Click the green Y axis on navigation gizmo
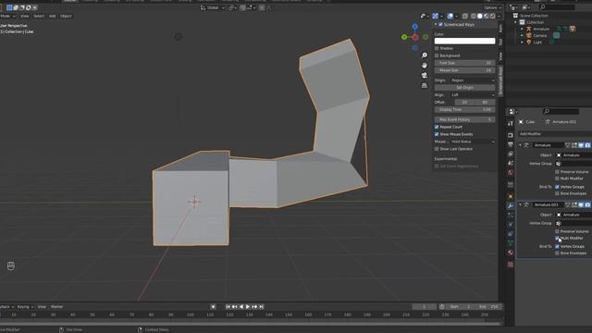This screenshot has width=592, height=333. 404,37
